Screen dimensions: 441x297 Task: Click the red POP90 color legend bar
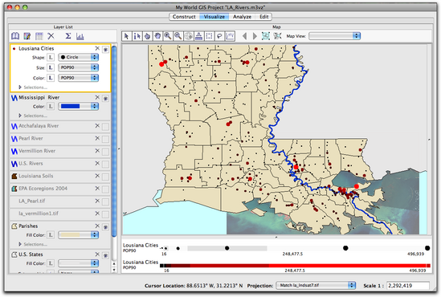click(295, 266)
